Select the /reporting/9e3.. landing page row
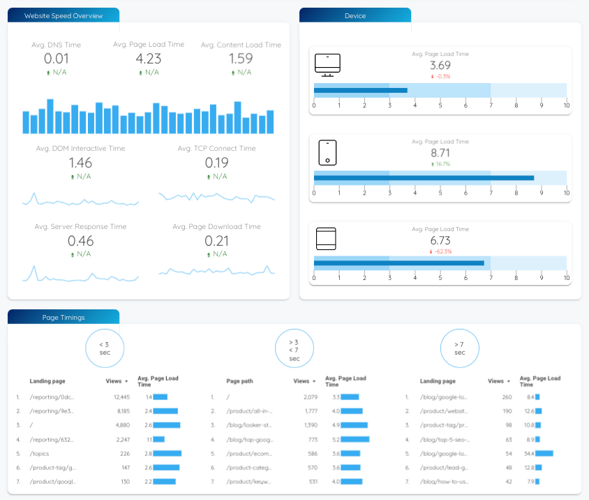This screenshot has height=500, width=589. point(99,411)
